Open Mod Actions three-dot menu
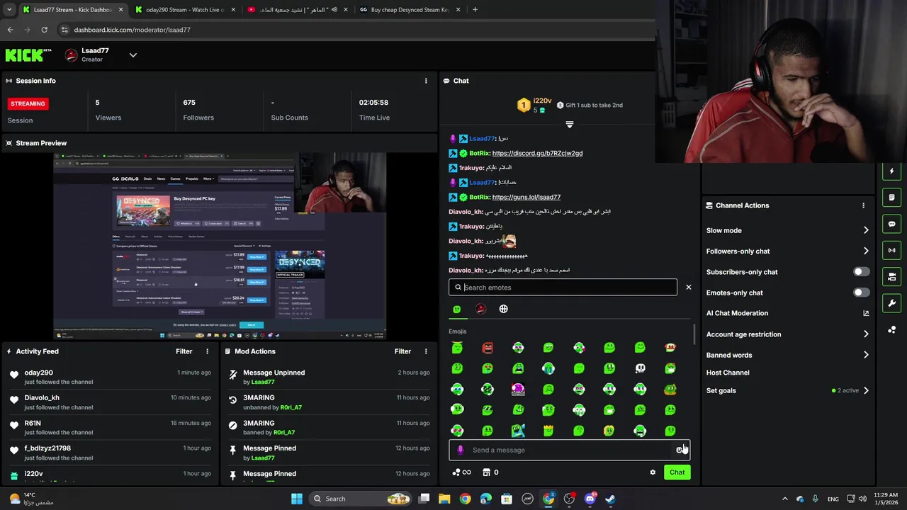Image resolution: width=907 pixels, height=510 pixels. coord(426,351)
